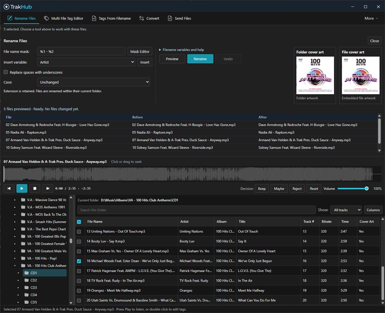Click the Send Files tab icon
The width and height of the screenshot is (385, 313).
tap(170, 18)
